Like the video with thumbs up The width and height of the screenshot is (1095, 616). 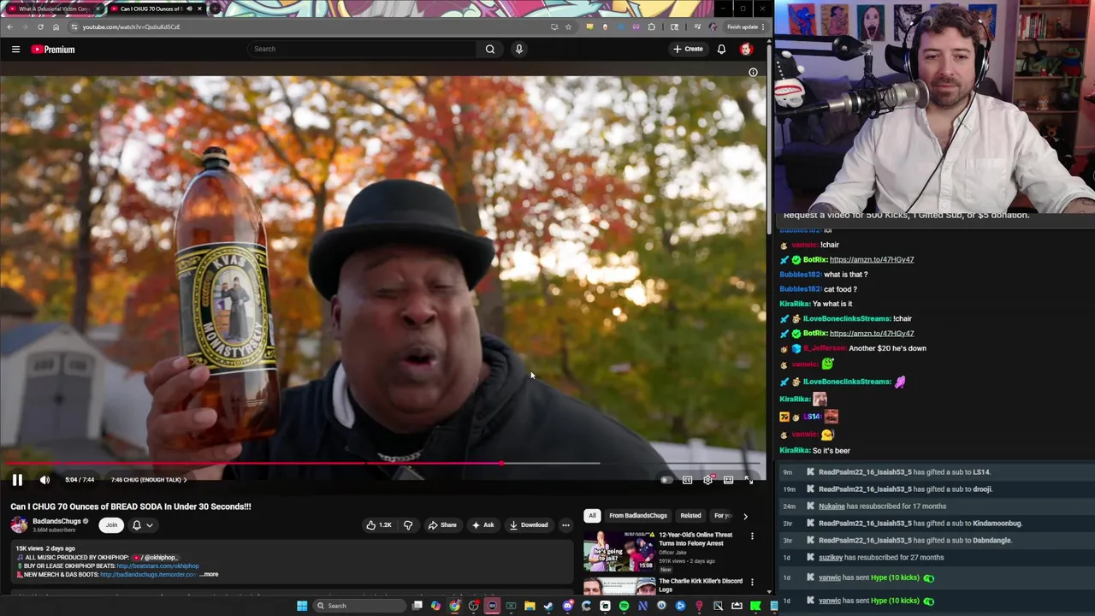coord(379,524)
